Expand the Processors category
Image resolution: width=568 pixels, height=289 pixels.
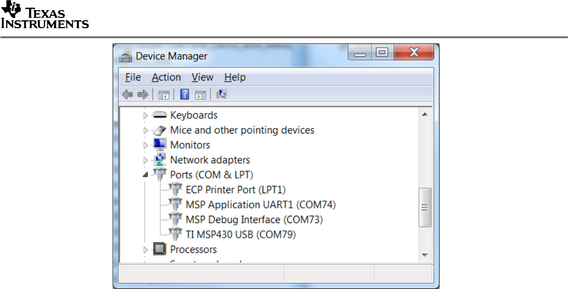coord(146,250)
